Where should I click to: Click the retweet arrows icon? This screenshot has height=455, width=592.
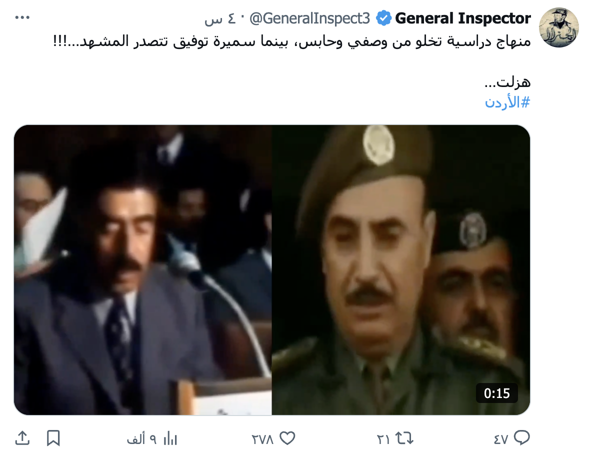tap(404, 438)
